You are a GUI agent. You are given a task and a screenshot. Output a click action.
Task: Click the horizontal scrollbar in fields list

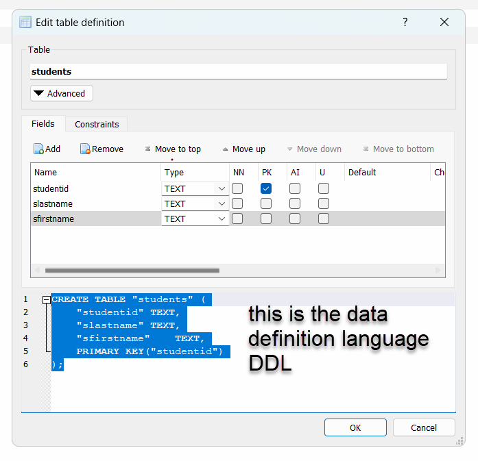(x=132, y=271)
